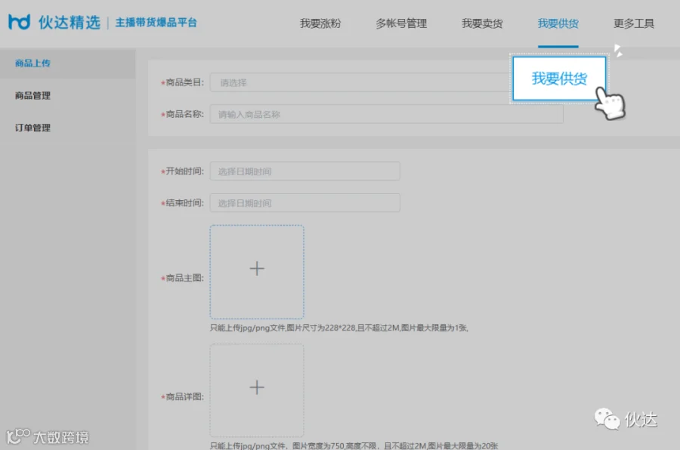Click the hd 伙达精选 logo icon
Viewport: 680px width, 450px height.
pos(20,22)
